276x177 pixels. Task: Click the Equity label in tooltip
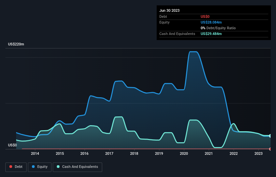pos(164,22)
